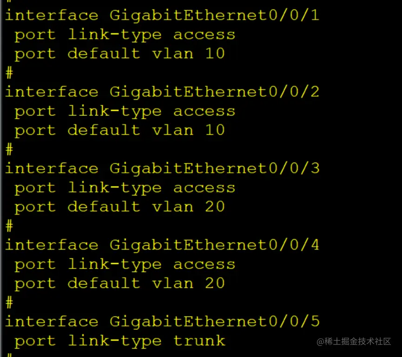Click port link-type access under GigabitEthernet0/0/2
The width and height of the screenshot is (402, 357).
point(125,112)
